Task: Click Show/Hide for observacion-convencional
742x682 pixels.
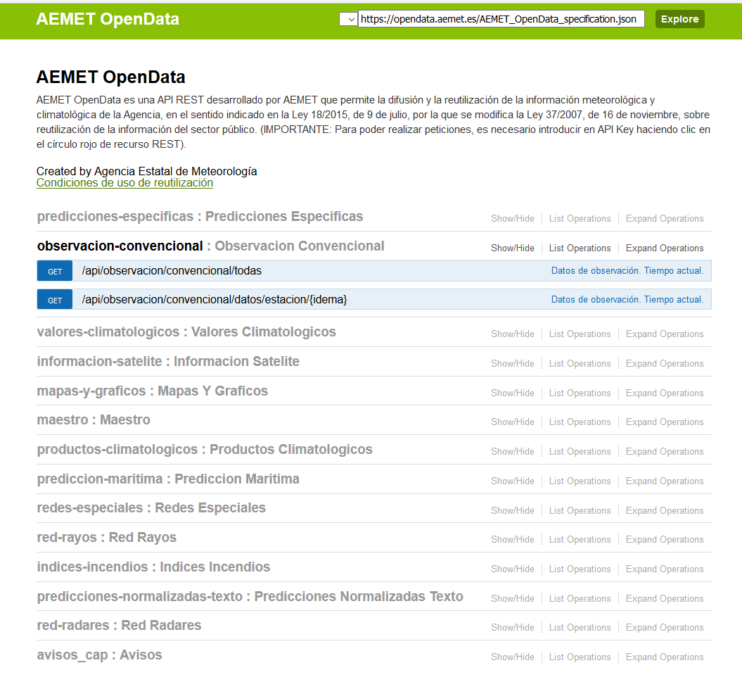Action: pos(513,248)
